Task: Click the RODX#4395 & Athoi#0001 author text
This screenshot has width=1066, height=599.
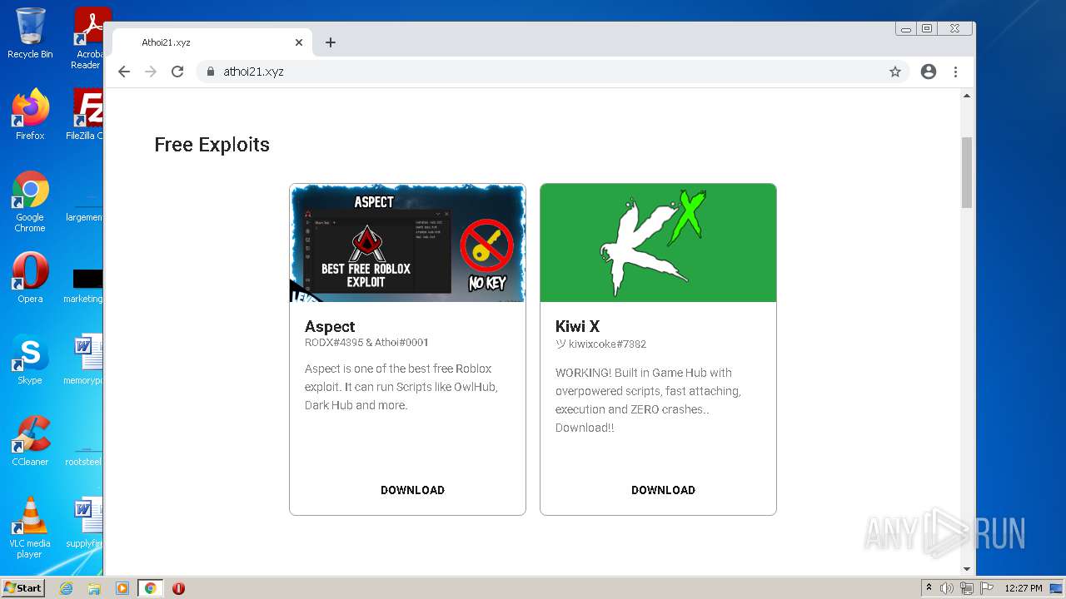Action: (x=366, y=342)
